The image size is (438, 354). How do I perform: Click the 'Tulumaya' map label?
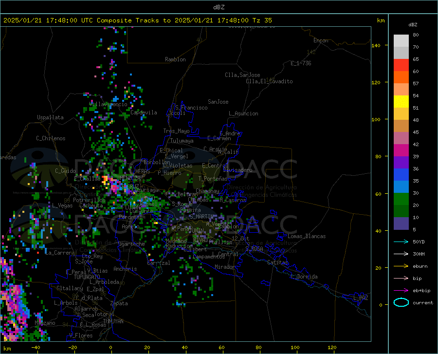pyautogui.click(x=182, y=141)
